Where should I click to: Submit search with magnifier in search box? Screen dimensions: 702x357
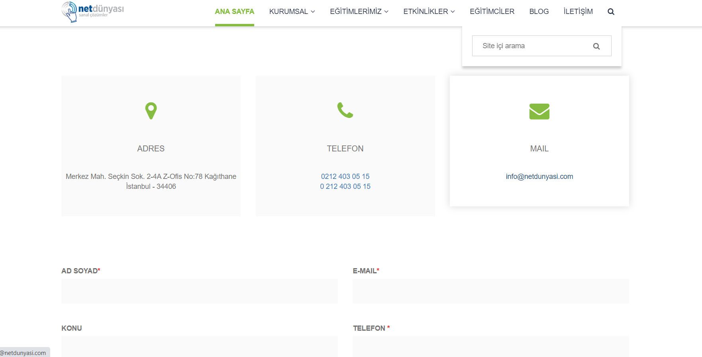(x=596, y=46)
